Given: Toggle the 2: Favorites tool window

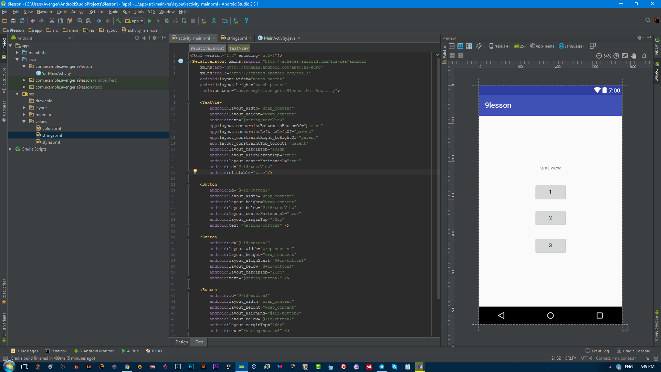Looking at the screenshot, I should 4,291.
